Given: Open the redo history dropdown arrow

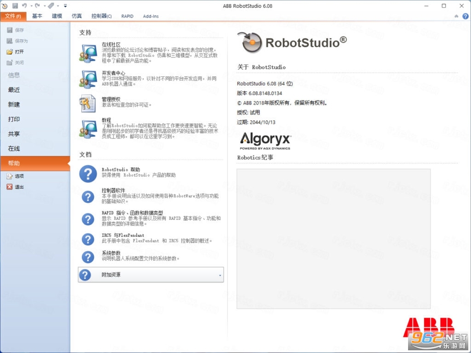Looking at the screenshot, I should [x=44, y=6].
